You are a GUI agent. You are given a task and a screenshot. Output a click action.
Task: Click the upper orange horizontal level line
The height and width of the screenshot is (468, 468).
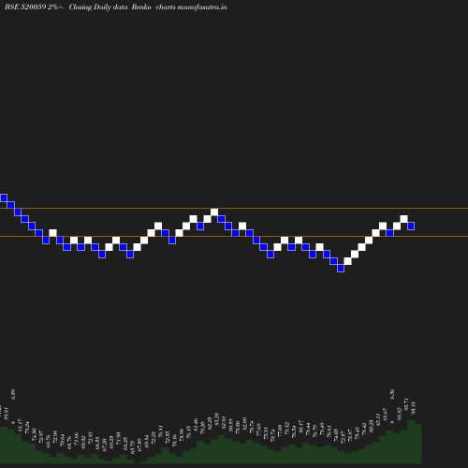pos(234,208)
